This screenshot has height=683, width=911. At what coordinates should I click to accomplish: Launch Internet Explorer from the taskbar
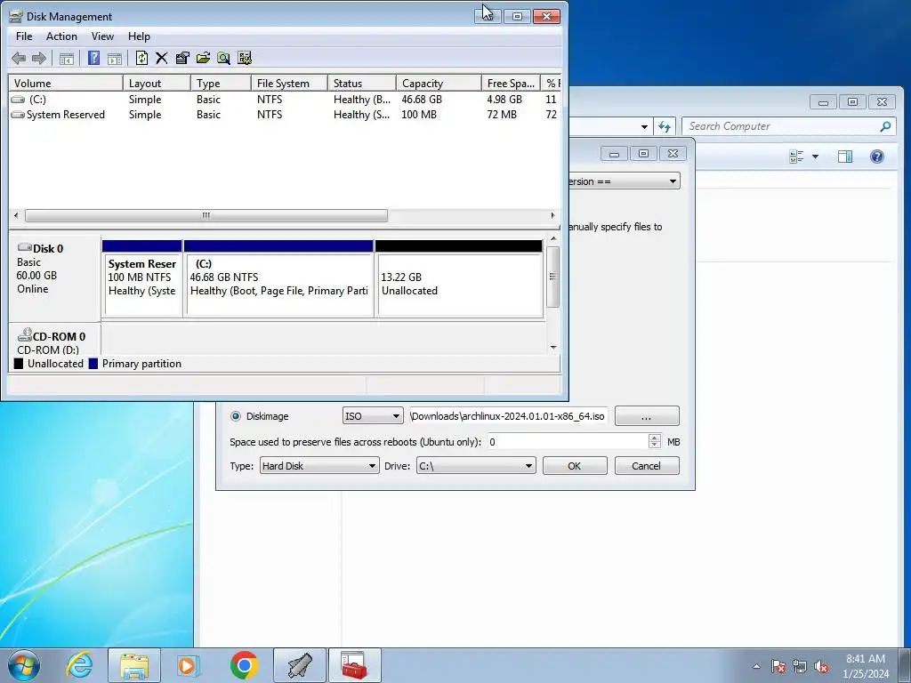click(x=79, y=665)
